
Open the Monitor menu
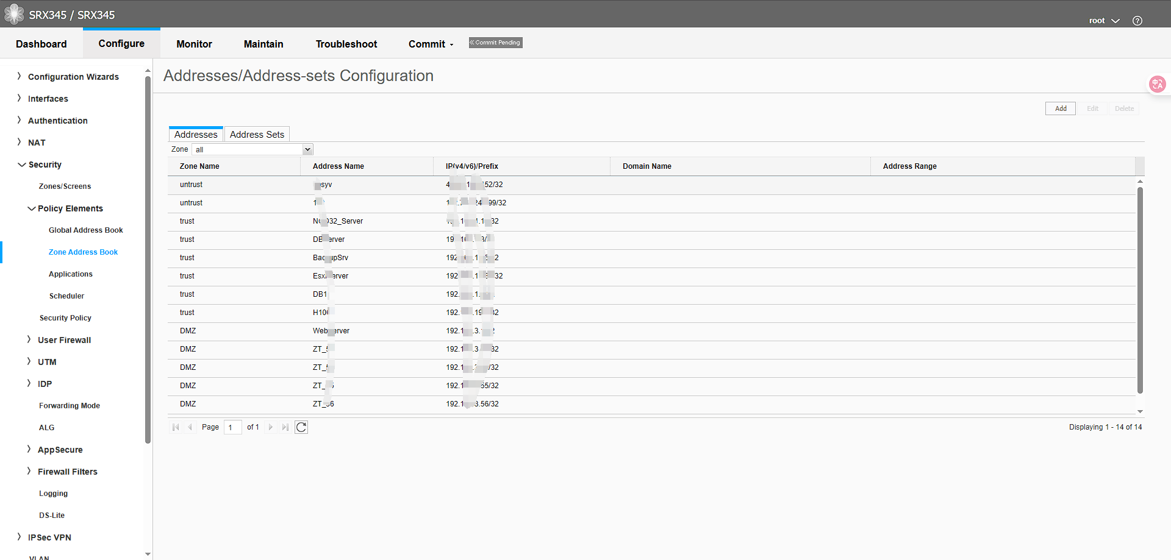click(x=194, y=44)
